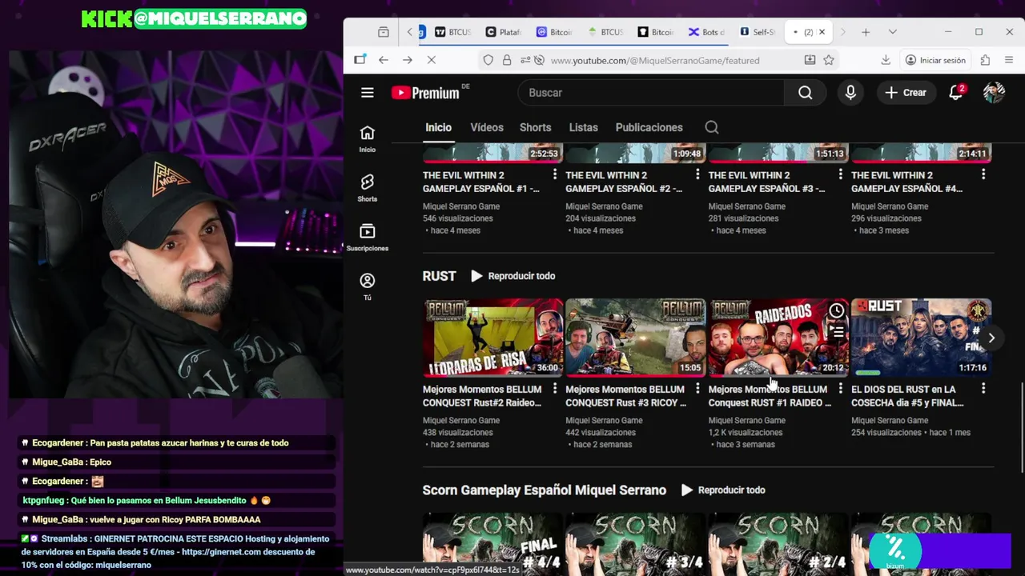Open options for Bellum Conquest Rust #3 video
Viewport: 1025px width, 576px height.
click(697, 389)
